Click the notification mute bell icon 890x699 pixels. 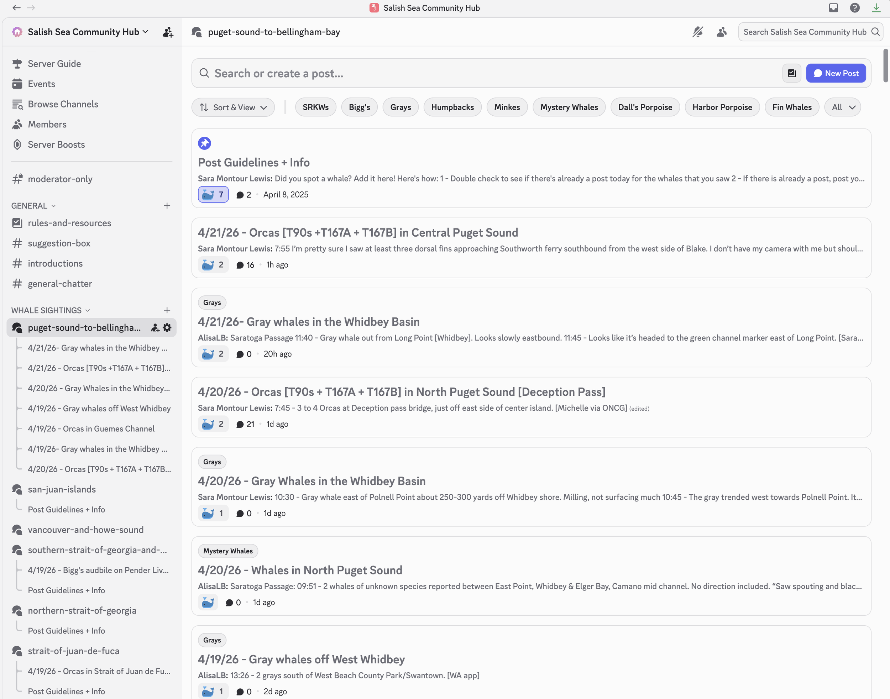pos(698,32)
